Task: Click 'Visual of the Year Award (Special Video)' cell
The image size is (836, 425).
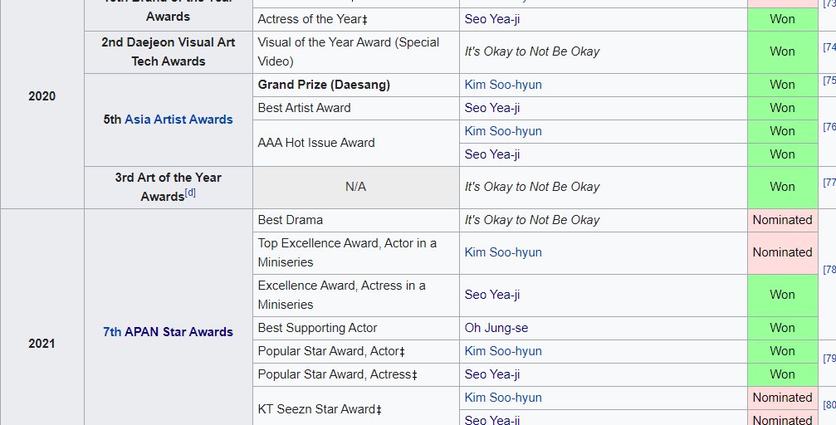Action: point(355,51)
